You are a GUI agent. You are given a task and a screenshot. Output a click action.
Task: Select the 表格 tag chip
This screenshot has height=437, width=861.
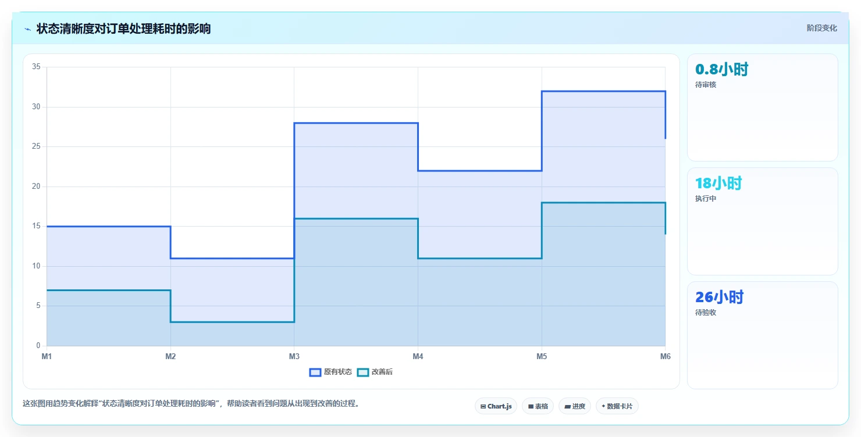coord(538,406)
